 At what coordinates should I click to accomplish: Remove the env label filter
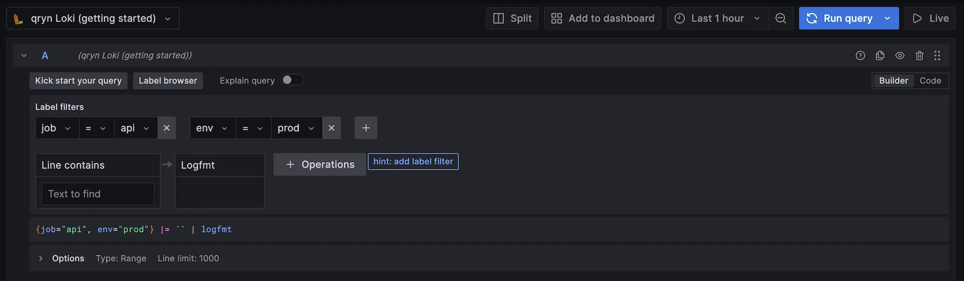point(332,128)
